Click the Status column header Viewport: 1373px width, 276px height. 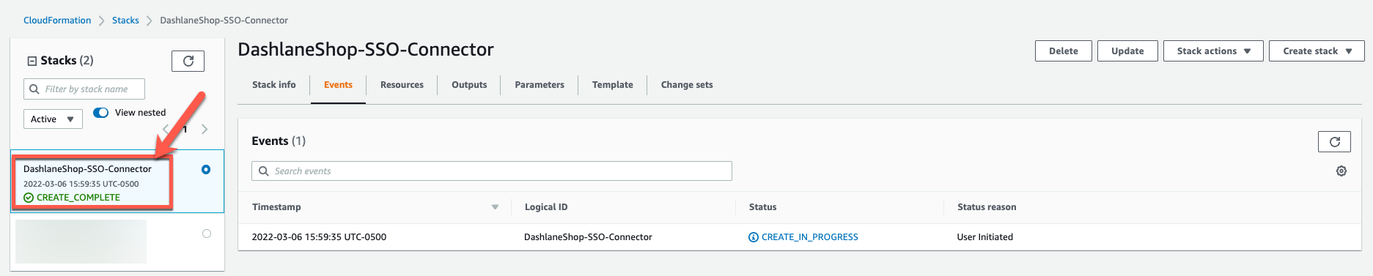coord(762,207)
